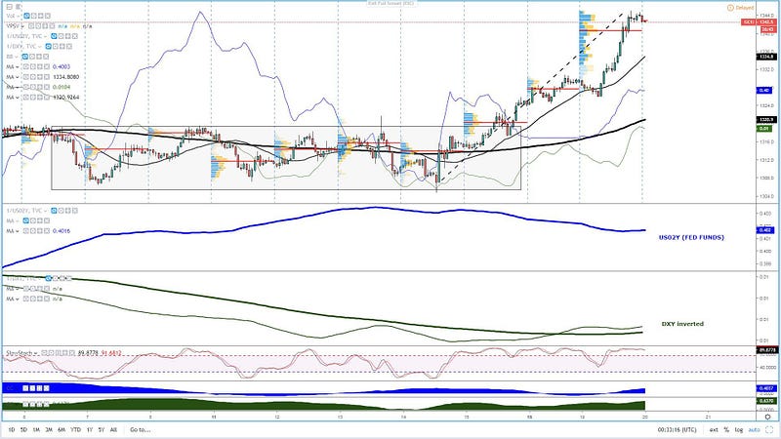The image size is (781, 439).
Task: Toggle percent scale with % button
Action: click(726, 429)
